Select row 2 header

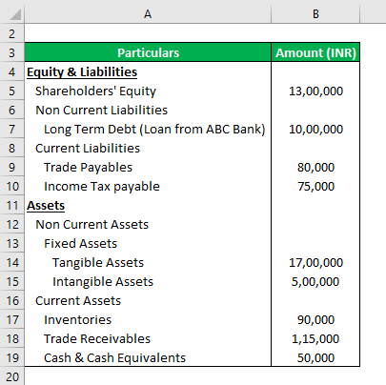point(12,33)
